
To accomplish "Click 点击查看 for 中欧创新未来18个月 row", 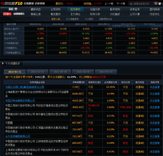I will pyautogui.click(x=155, y=152).
